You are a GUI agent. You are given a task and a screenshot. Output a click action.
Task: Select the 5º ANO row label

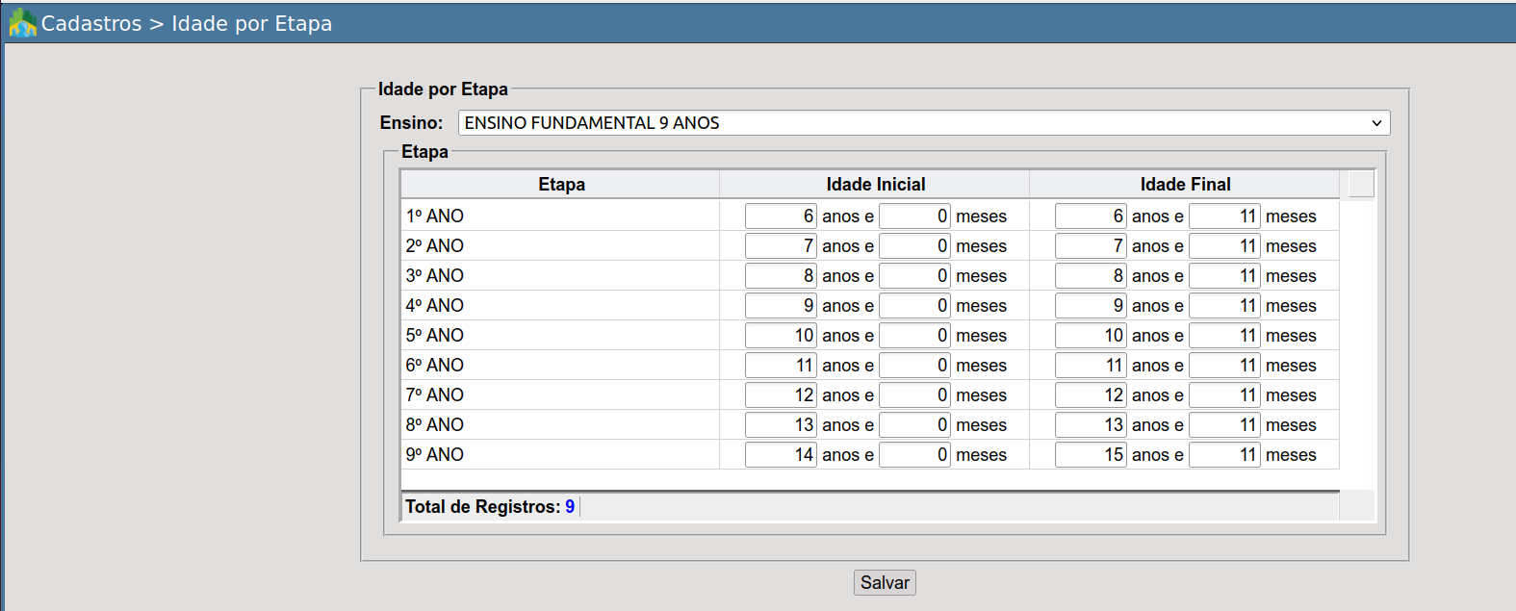435,336
